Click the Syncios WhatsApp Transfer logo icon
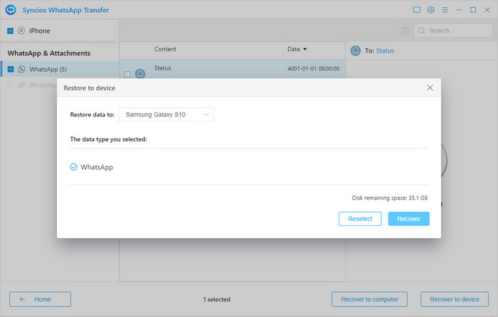 pyautogui.click(x=11, y=10)
